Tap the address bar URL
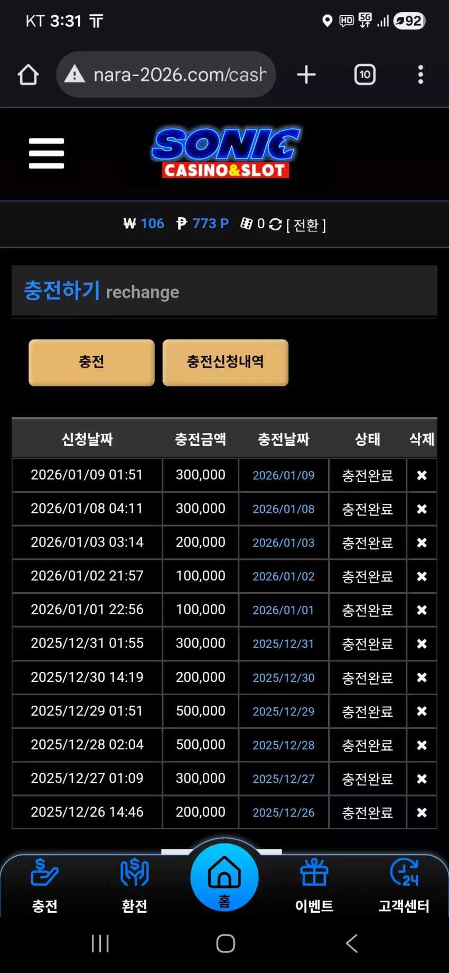 click(x=180, y=74)
